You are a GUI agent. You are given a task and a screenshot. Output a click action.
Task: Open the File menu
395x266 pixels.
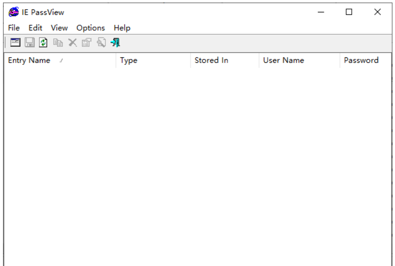coord(14,28)
